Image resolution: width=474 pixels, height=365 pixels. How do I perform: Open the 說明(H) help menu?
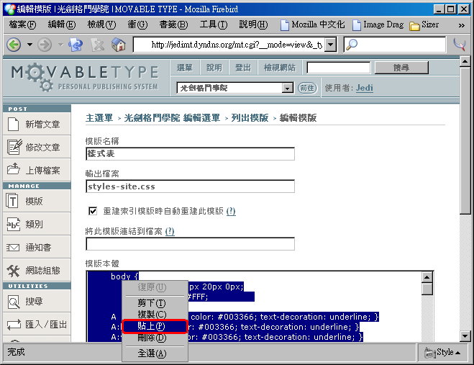pos(253,24)
